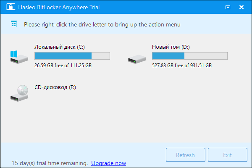The height and width of the screenshot is (168, 252).
Task: Click the 527.83 GB free text
Action: pos(182,66)
